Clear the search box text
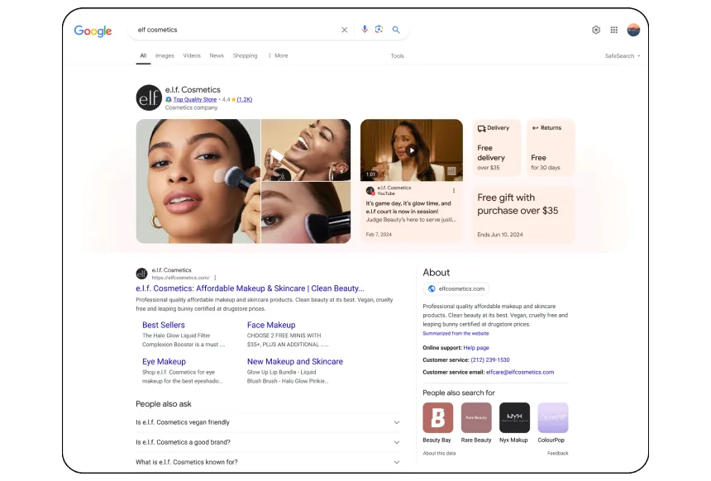This screenshot has height=481, width=711. coord(345,30)
